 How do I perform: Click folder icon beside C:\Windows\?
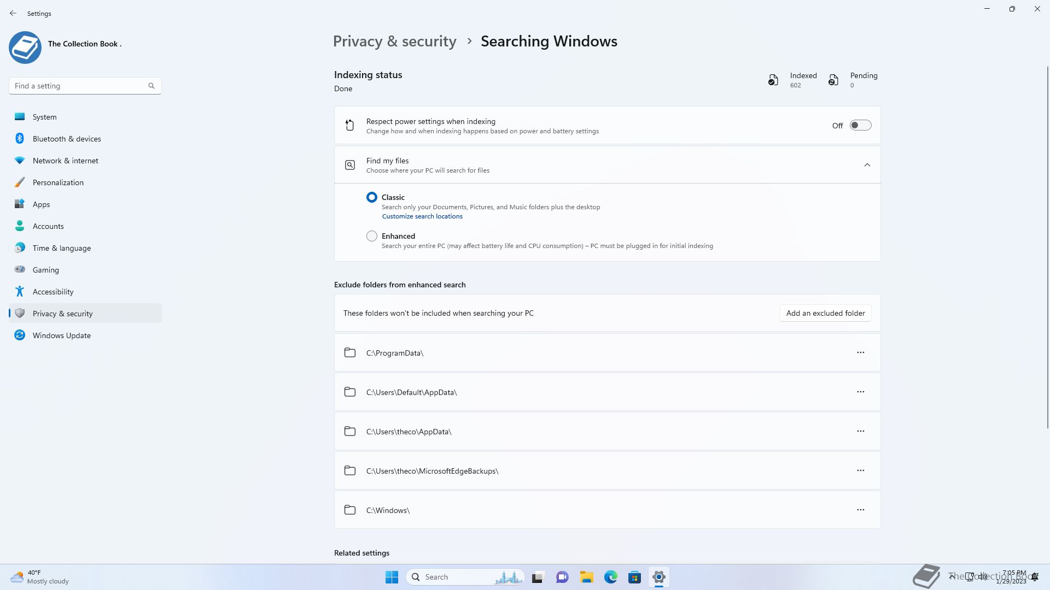(350, 510)
